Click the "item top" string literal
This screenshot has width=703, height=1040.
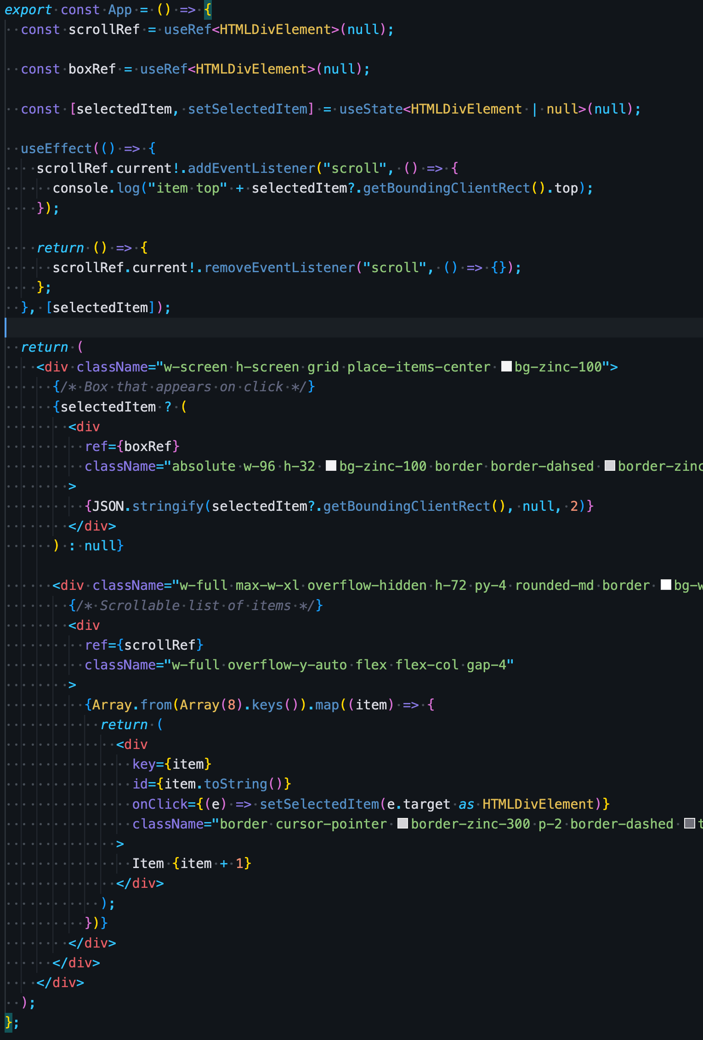click(188, 188)
